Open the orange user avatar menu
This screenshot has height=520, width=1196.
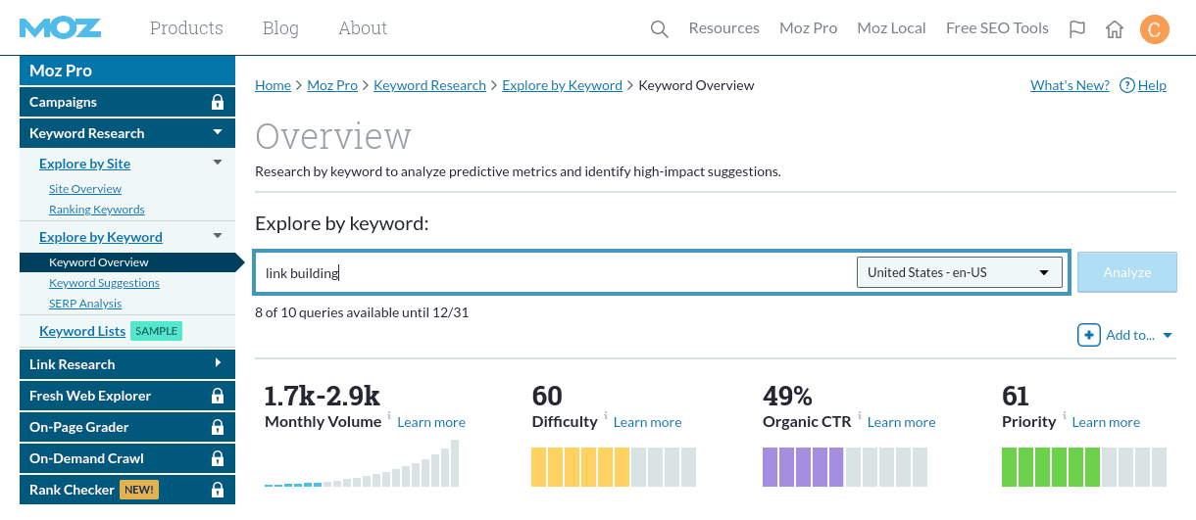coord(1154,28)
